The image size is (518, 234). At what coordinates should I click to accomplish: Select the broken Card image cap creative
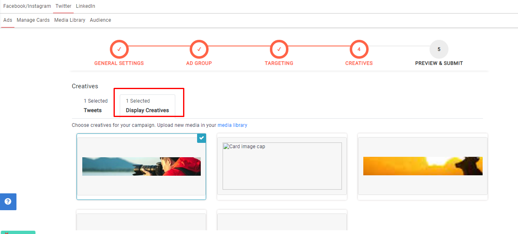(x=282, y=166)
